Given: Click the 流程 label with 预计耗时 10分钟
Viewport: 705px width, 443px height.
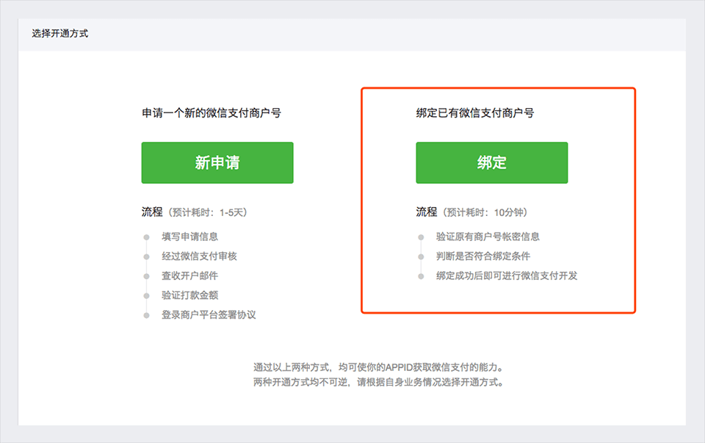Looking at the screenshot, I should (471, 212).
